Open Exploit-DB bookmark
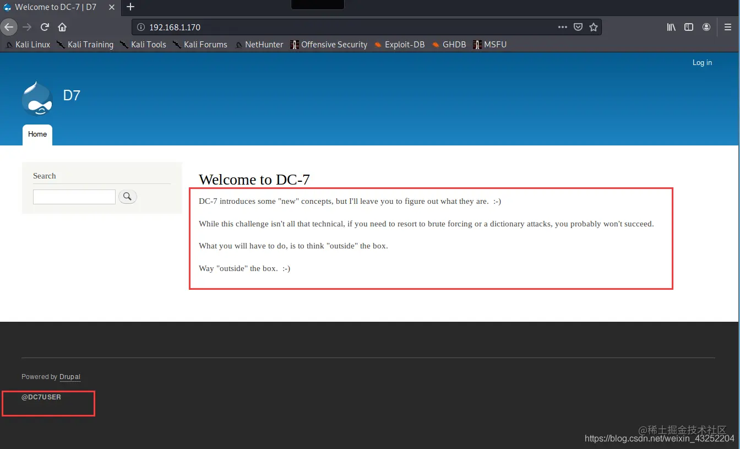Image resolution: width=740 pixels, height=449 pixels. (399, 45)
